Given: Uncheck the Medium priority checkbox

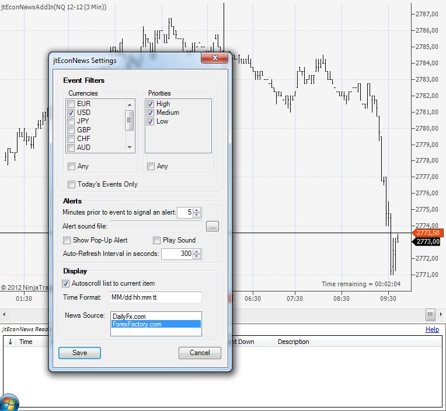Looking at the screenshot, I should pos(151,113).
